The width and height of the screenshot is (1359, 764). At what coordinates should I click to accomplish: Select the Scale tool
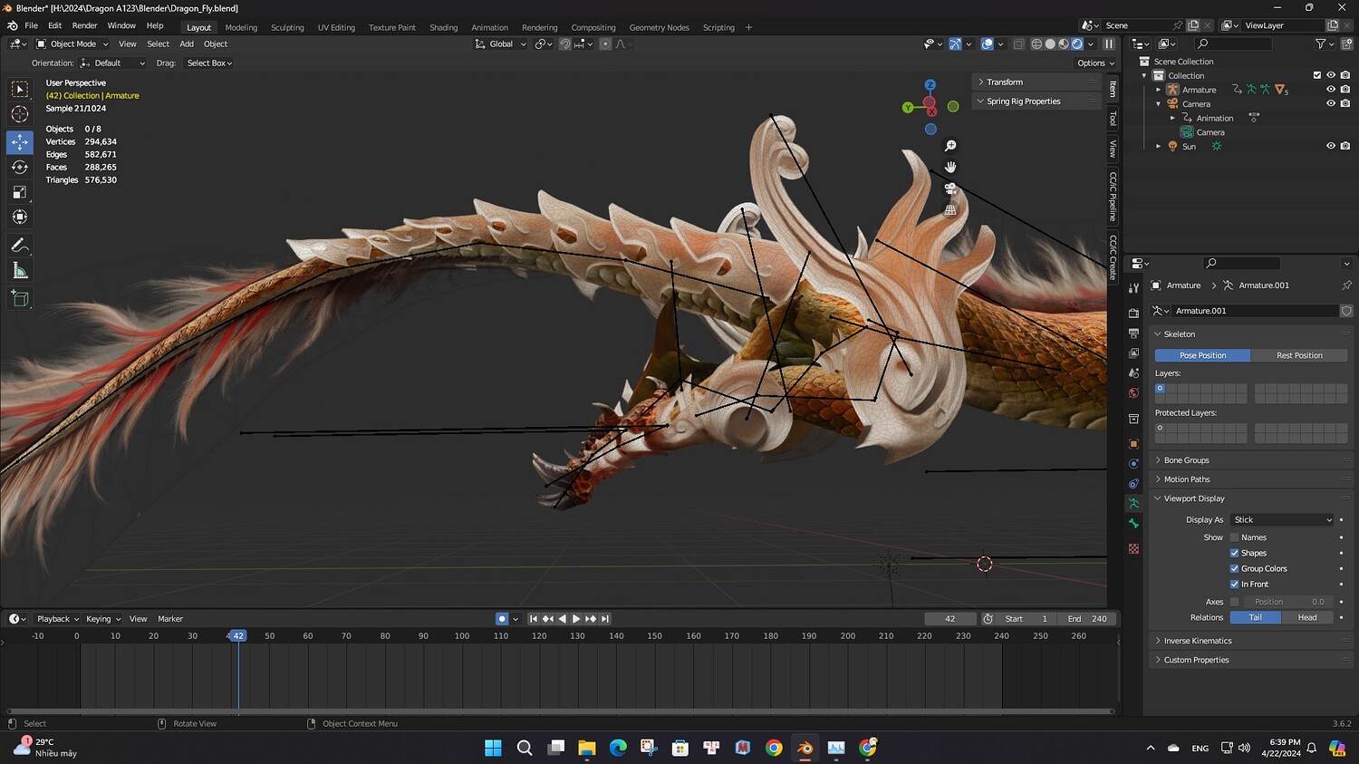tap(20, 192)
